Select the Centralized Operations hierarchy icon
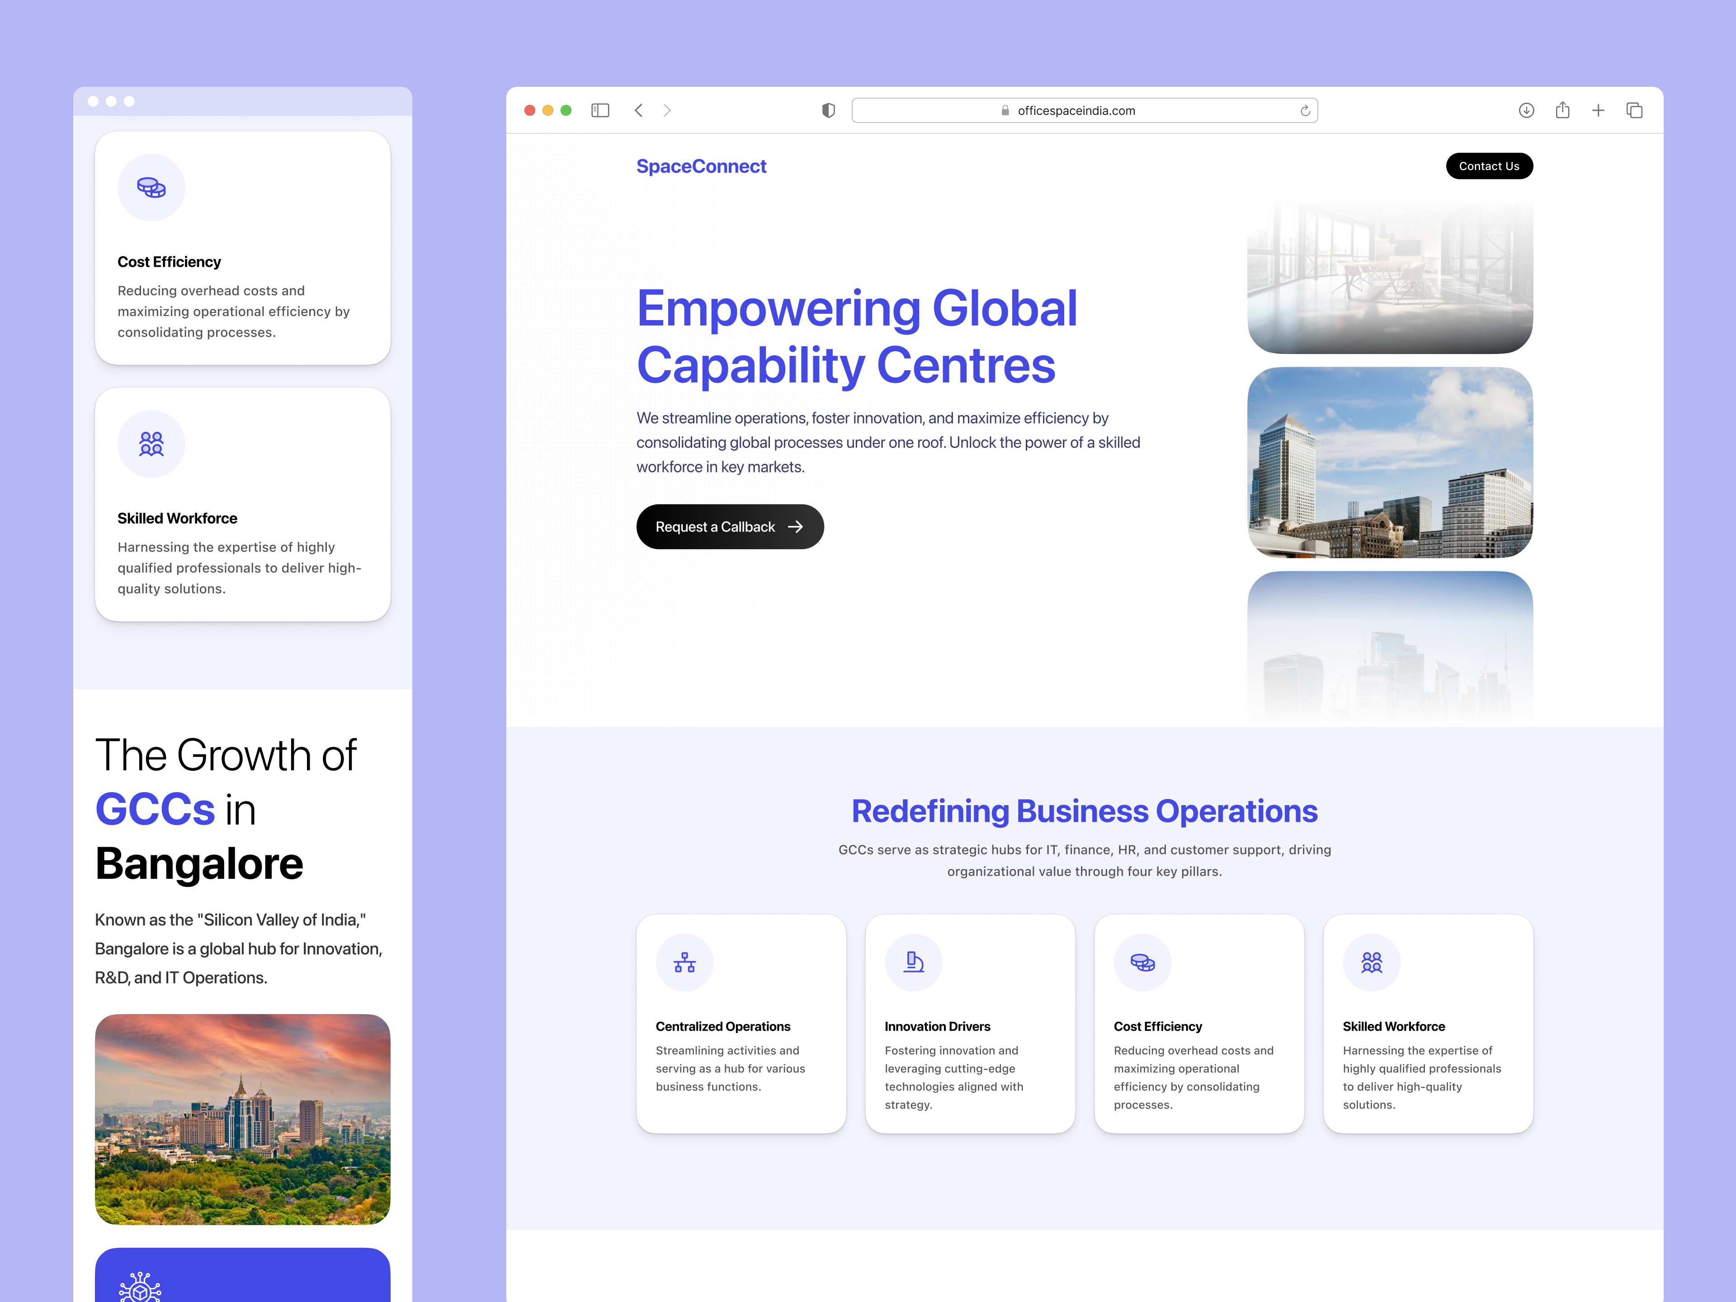The height and width of the screenshot is (1302, 1736). click(x=684, y=962)
